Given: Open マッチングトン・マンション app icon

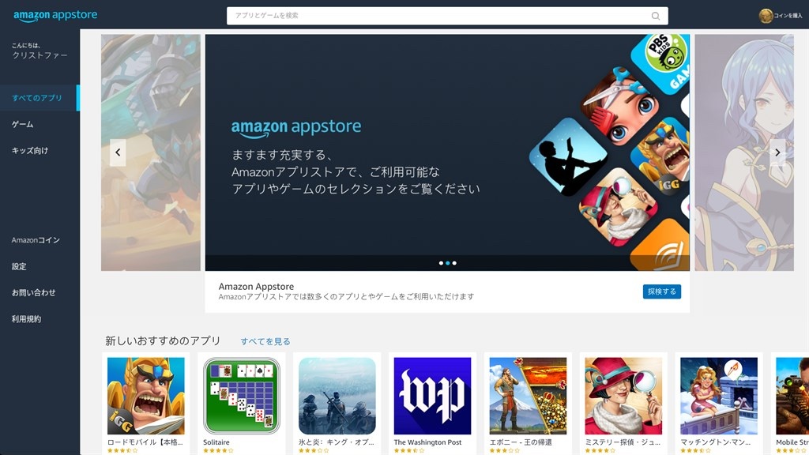Looking at the screenshot, I should pyautogui.click(x=719, y=396).
